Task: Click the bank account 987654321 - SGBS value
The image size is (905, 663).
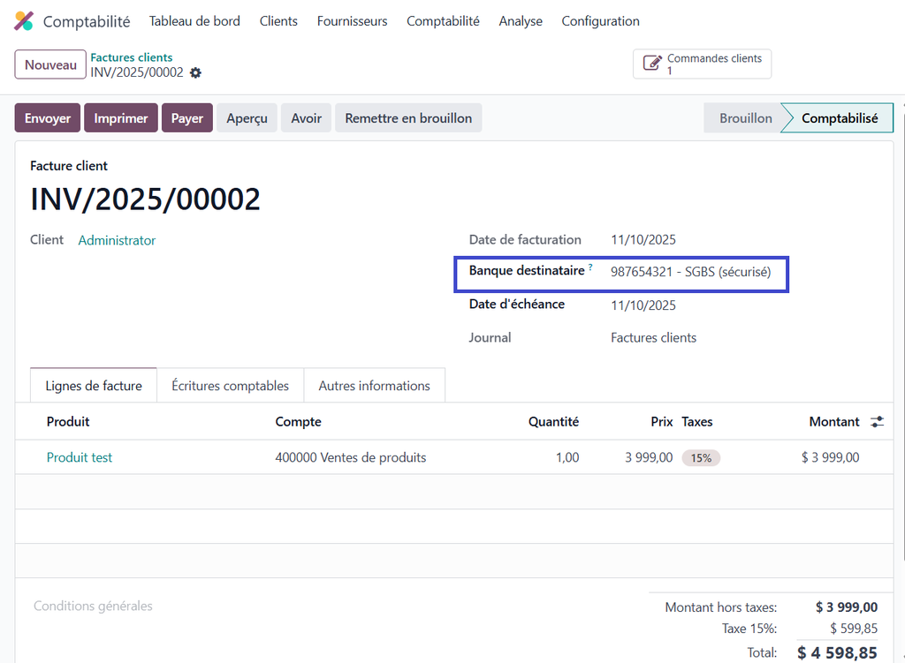Action: tap(691, 272)
